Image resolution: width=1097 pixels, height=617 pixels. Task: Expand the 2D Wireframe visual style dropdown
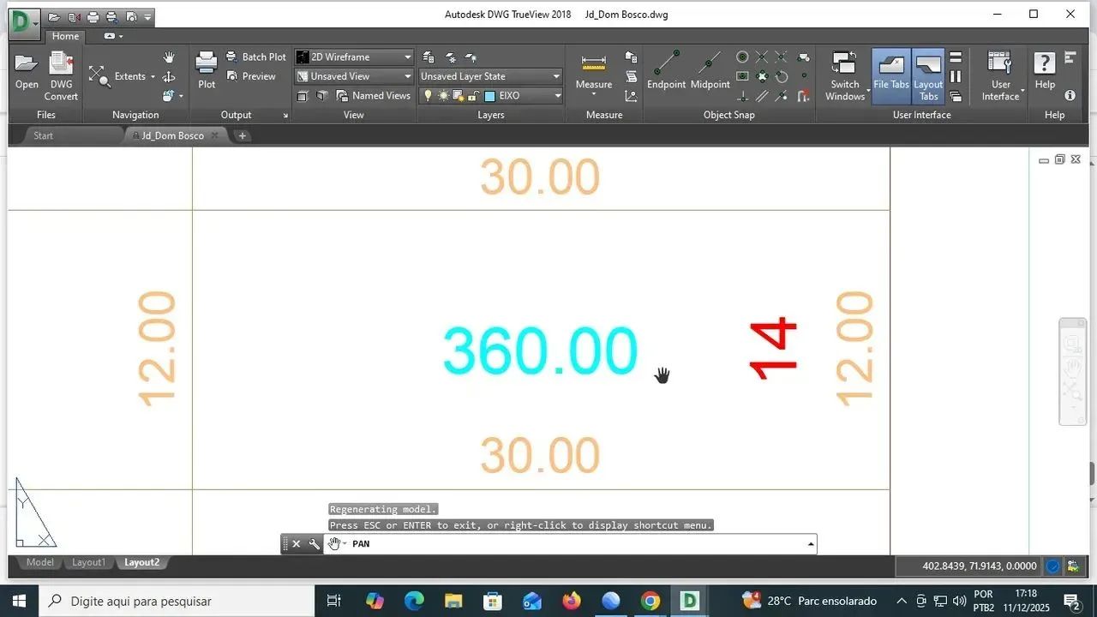[408, 57]
